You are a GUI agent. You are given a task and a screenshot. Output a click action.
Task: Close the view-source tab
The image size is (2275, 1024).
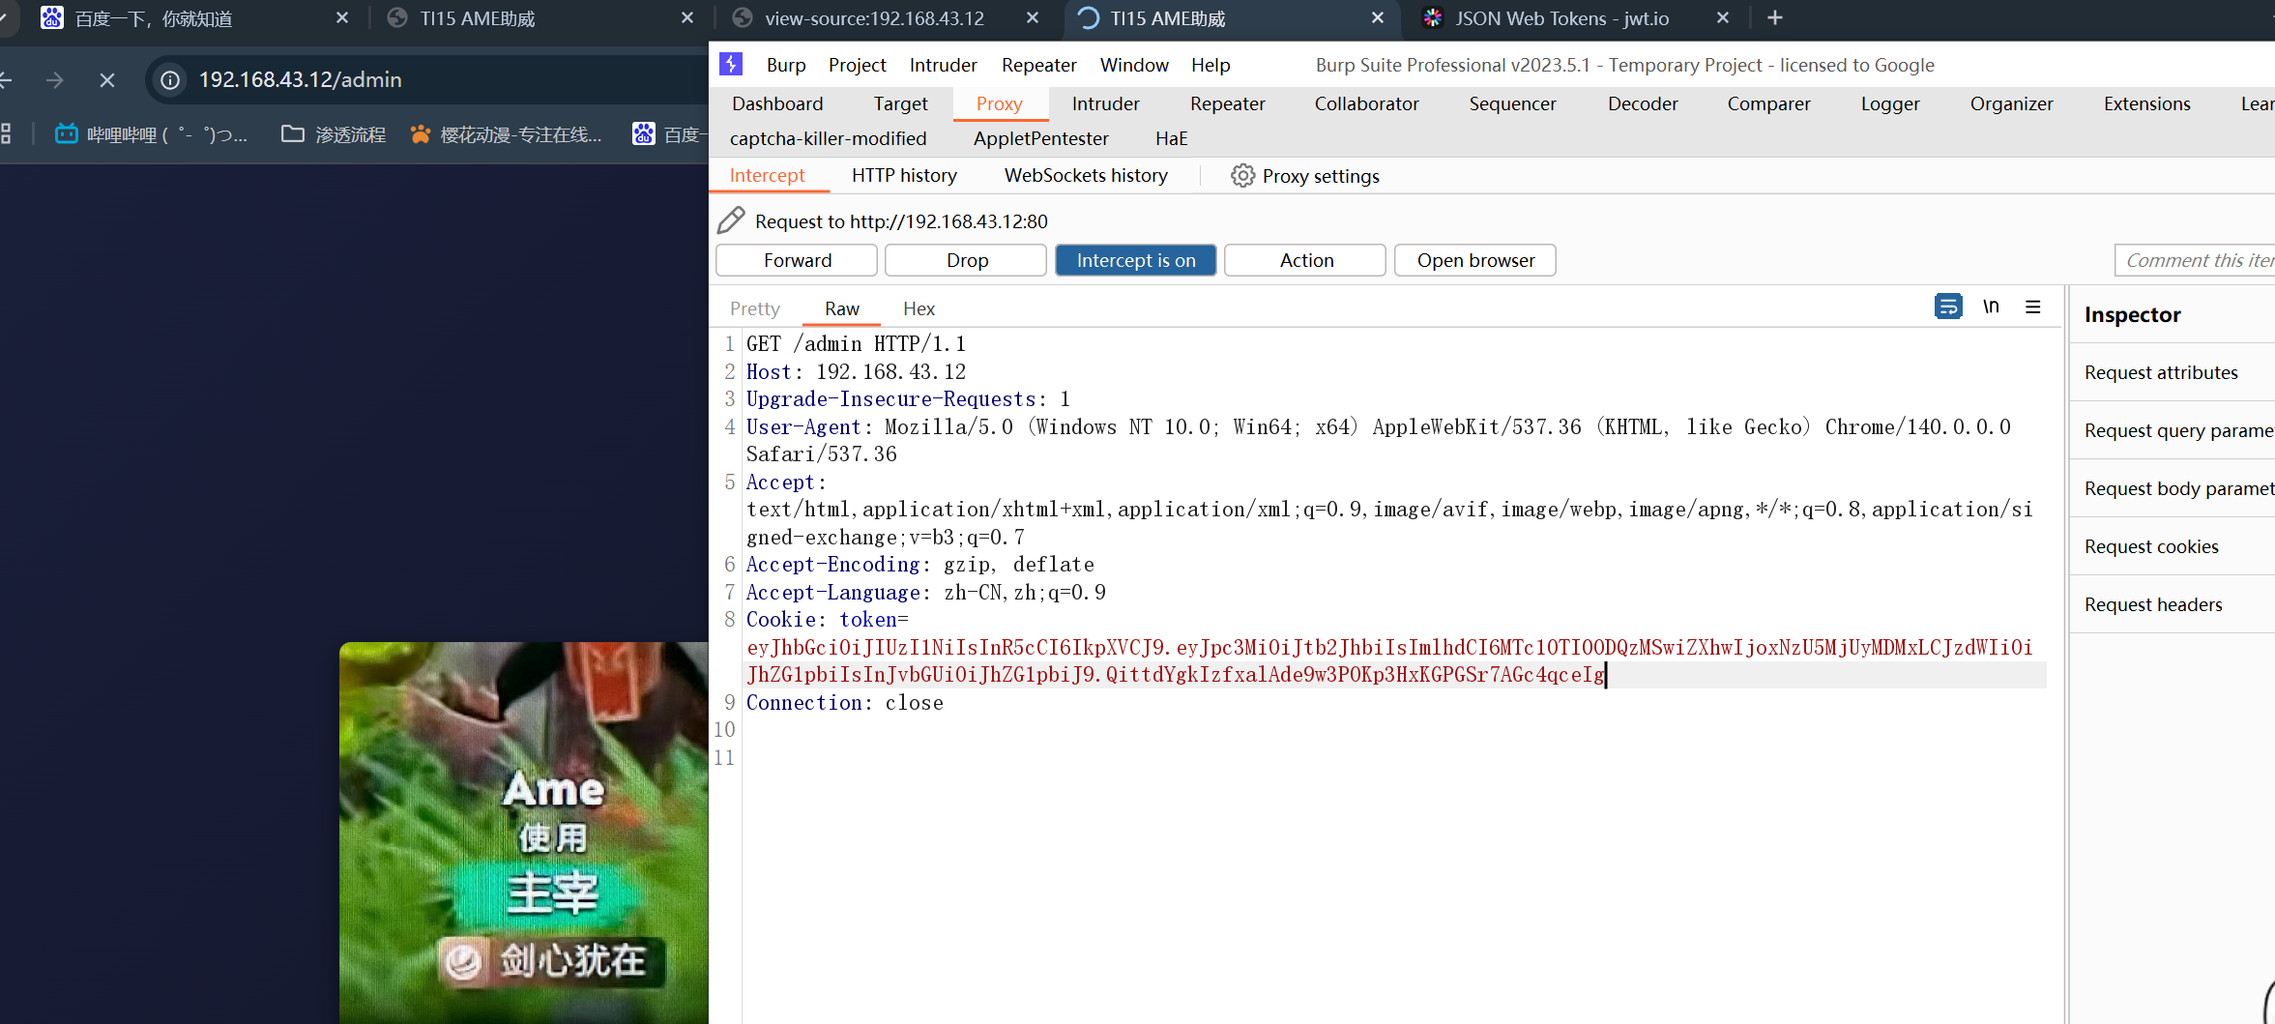coord(1033,17)
